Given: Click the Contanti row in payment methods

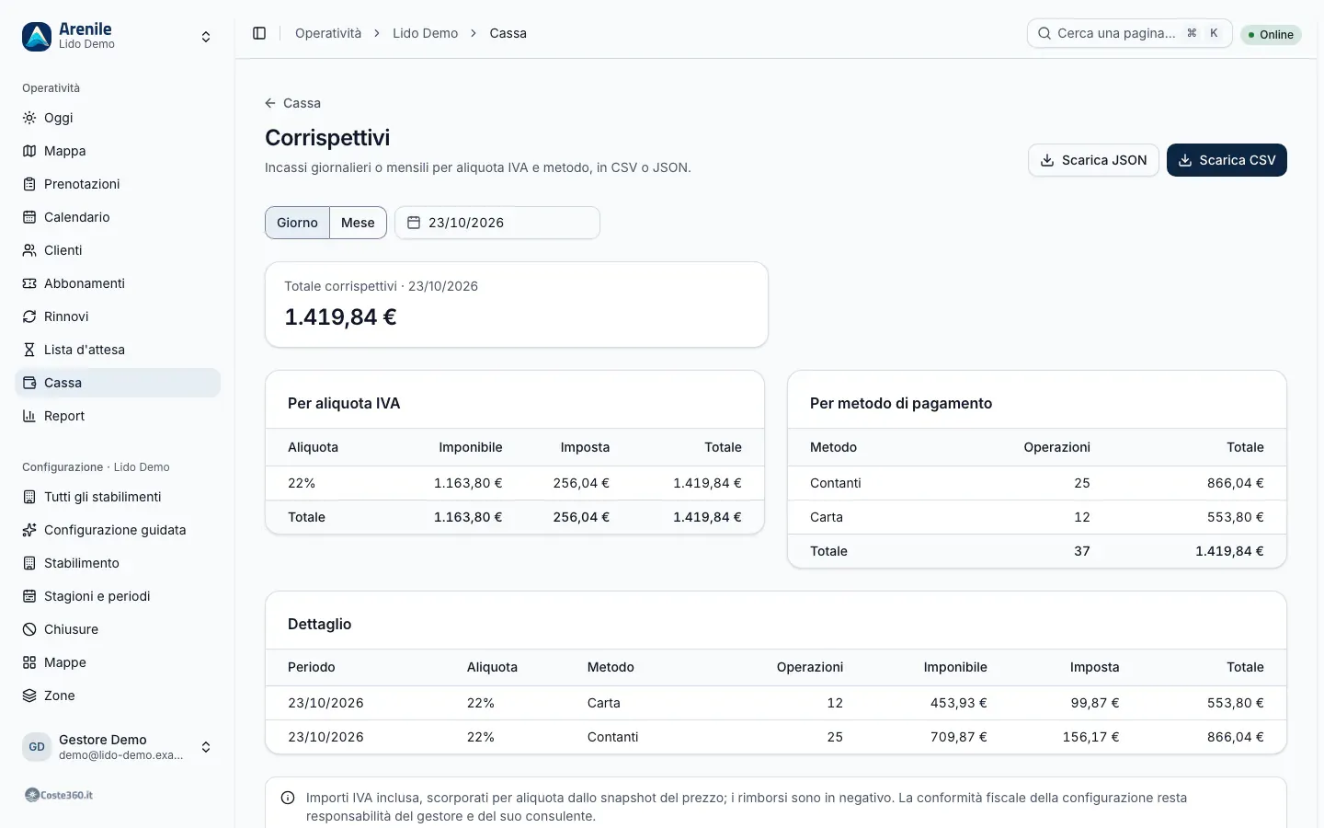Looking at the screenshot, I should coord(1037,483).
